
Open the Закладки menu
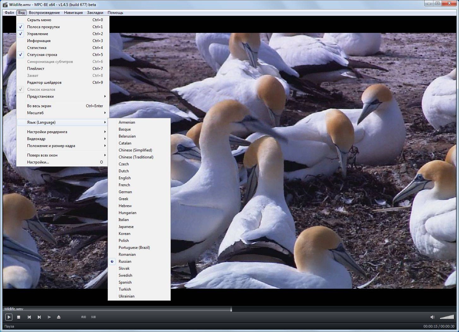coord(95,13)
